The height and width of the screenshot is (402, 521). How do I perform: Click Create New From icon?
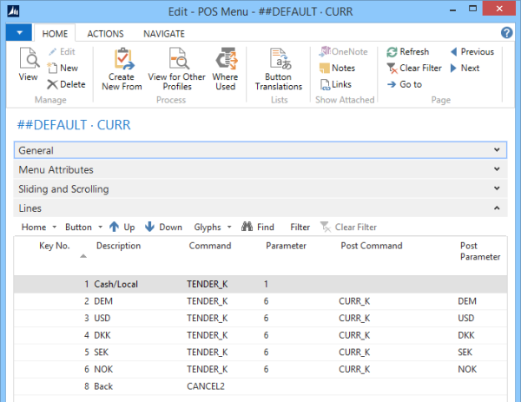click(x=122, y=61)
